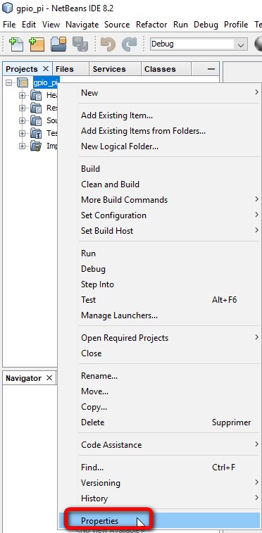Click the New File toolbar icon
The width and height of the screenshot is (262, 533).
point(15,44)
